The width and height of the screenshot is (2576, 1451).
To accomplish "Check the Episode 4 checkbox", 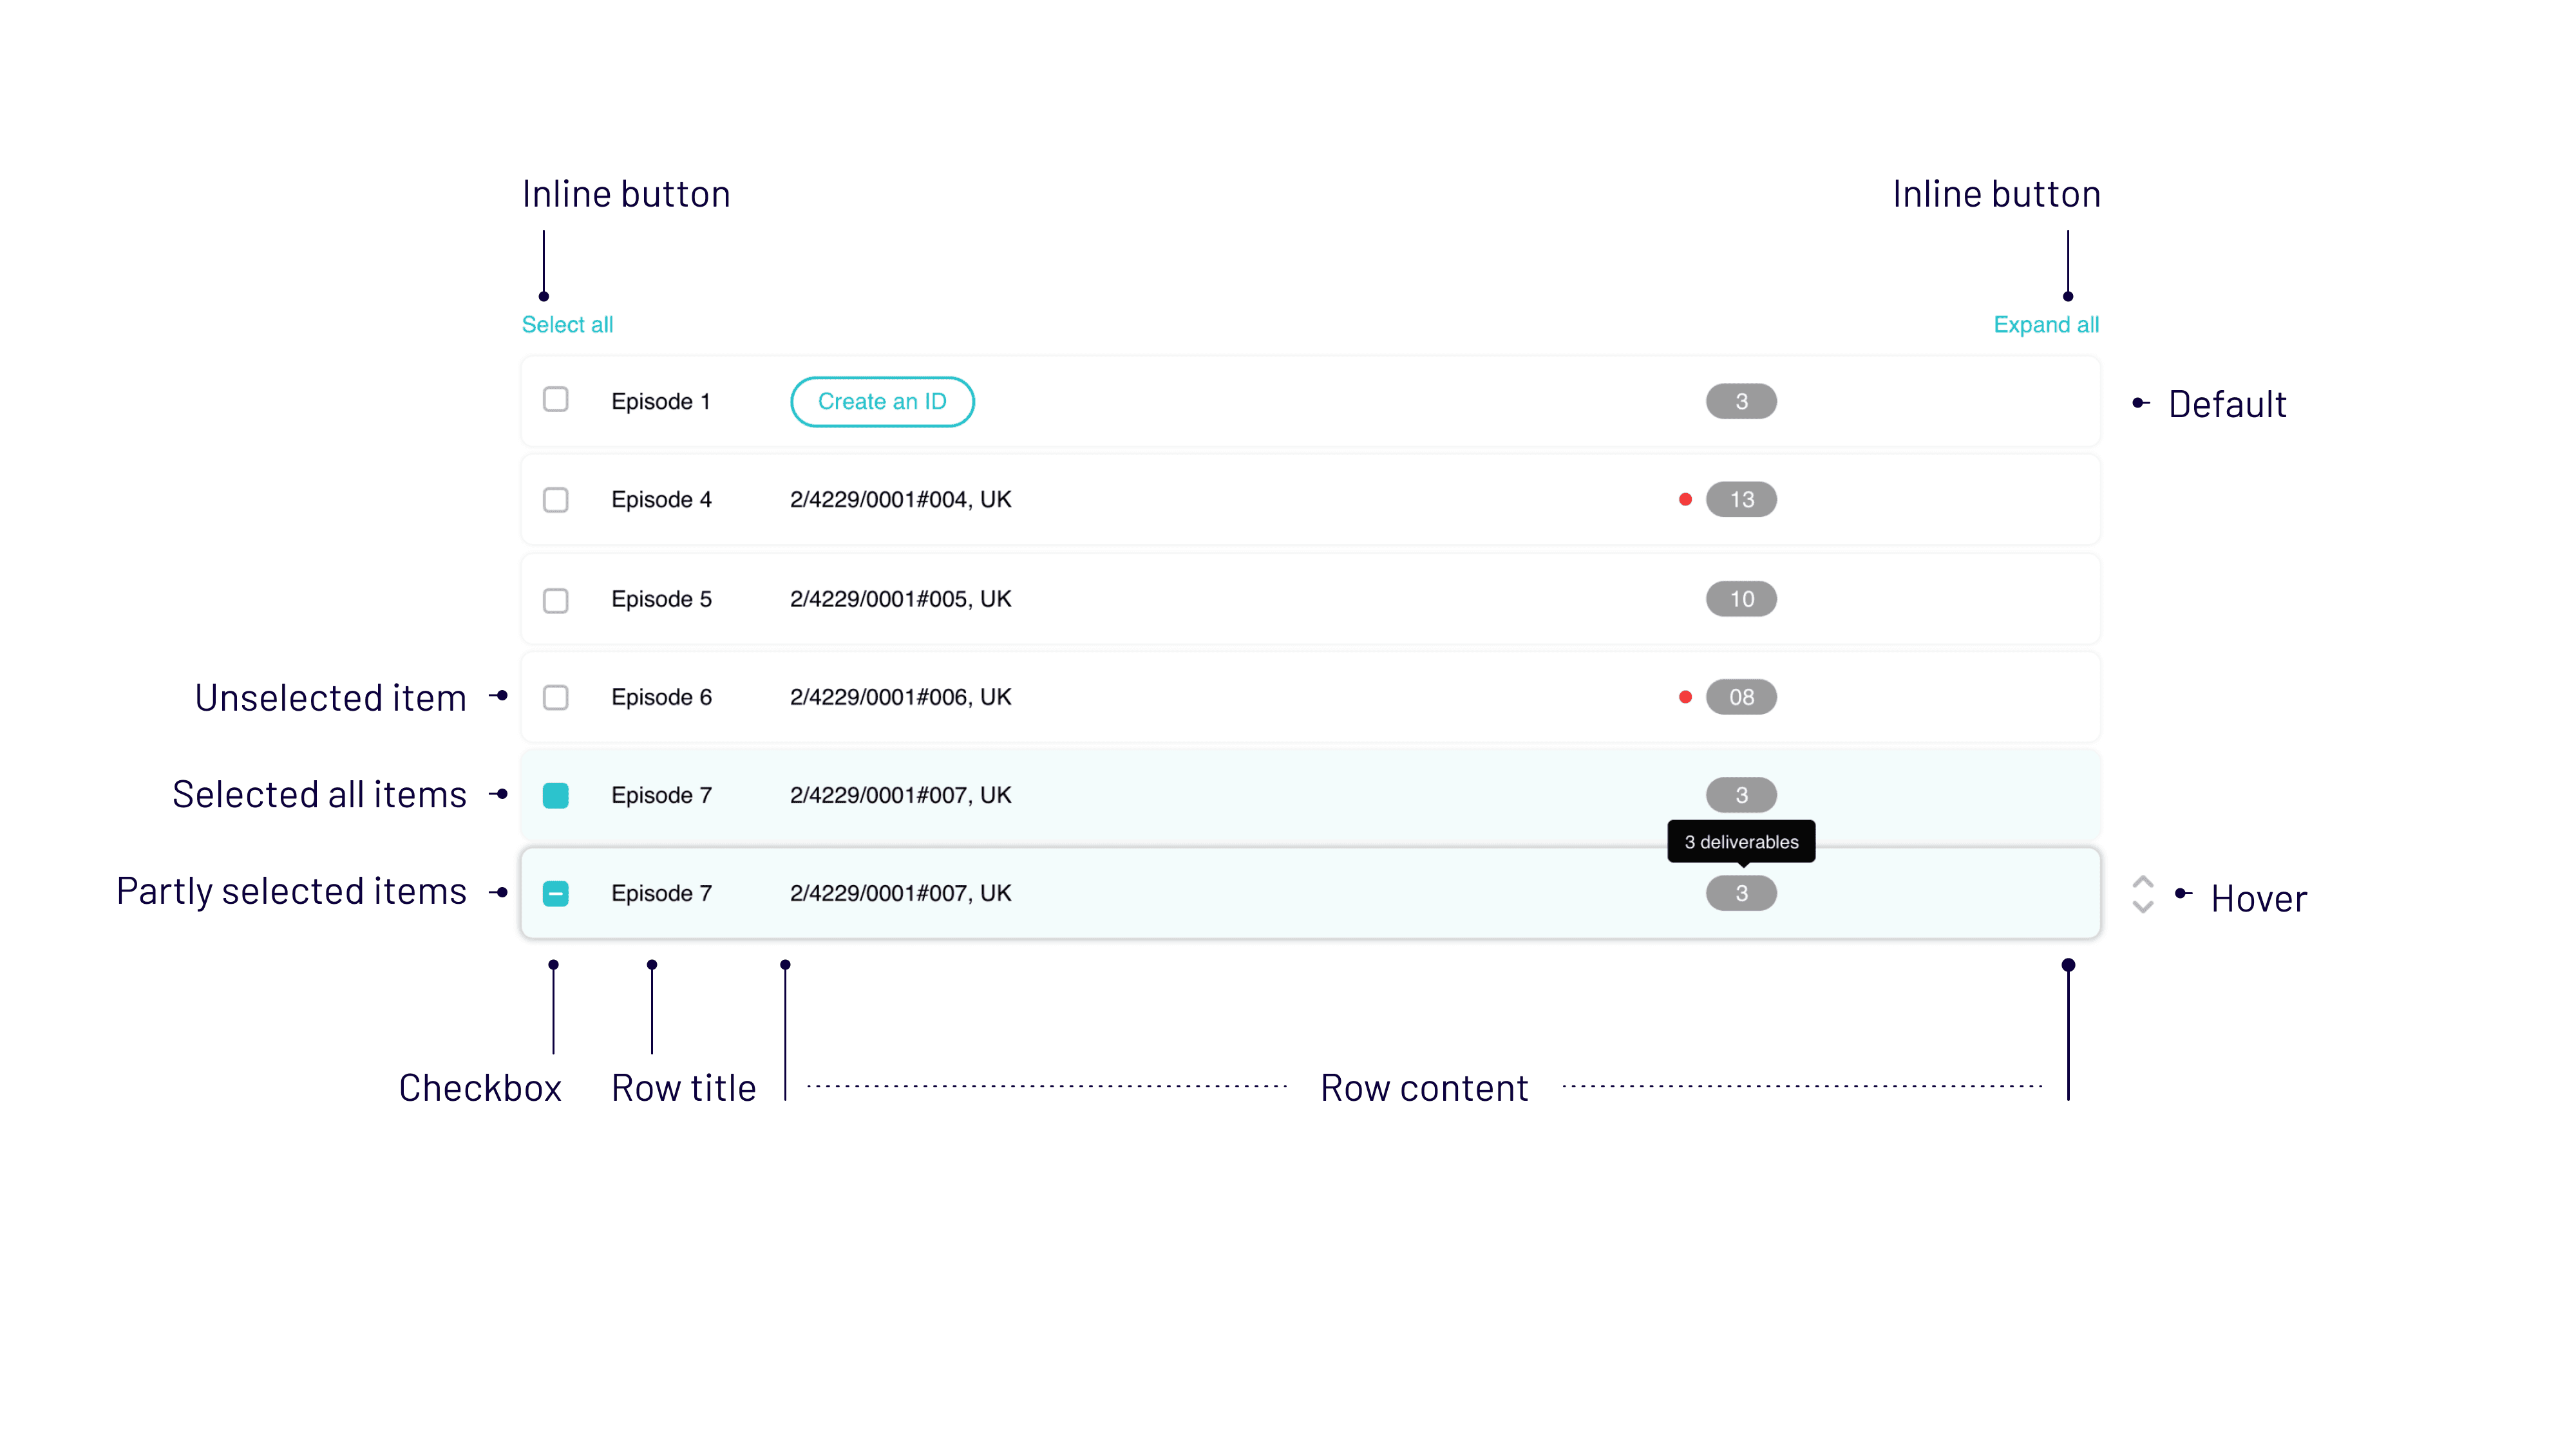I will pos(555,500).
